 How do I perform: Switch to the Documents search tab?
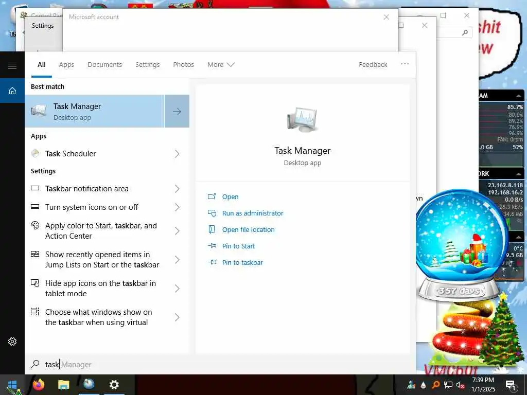pyautogui.click(x=104, y=64)
